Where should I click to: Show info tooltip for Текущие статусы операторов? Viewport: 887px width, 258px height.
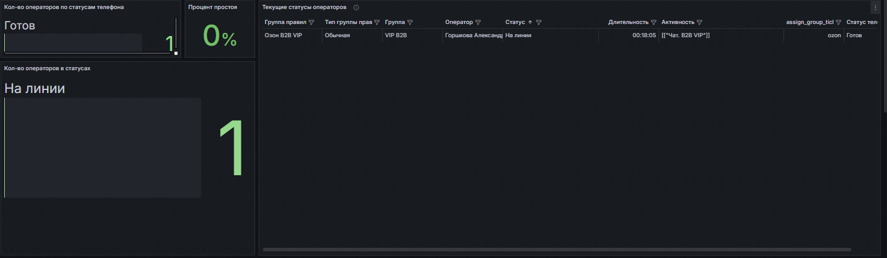(x=356, y=7)
